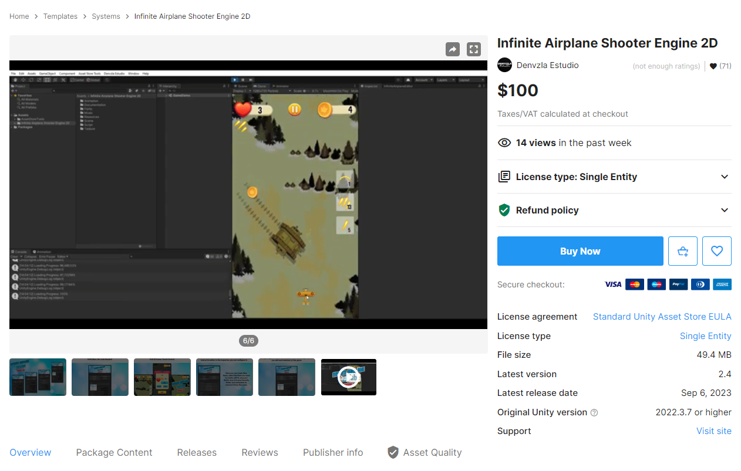741x471 pixels.
Task: Click the Mastercard payment icon
Action: (x=635, y=284)
